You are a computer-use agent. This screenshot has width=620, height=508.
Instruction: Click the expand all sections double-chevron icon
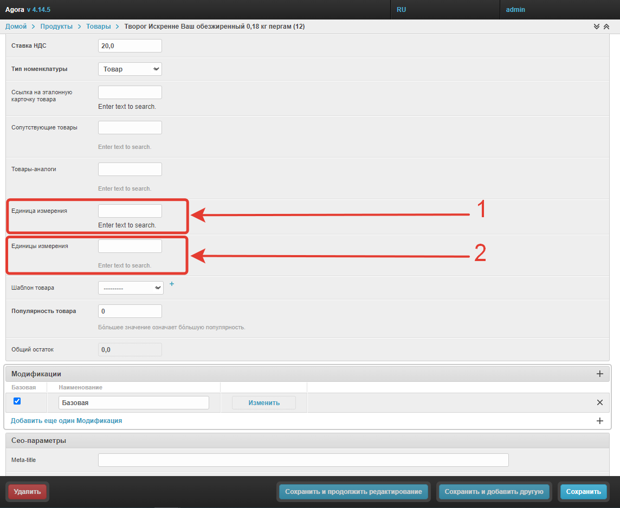pyautogui.click(x=597, y=27)
